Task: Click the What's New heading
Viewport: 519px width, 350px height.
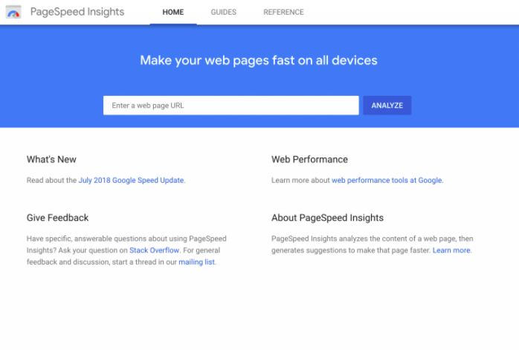Action: click(51, 160)
